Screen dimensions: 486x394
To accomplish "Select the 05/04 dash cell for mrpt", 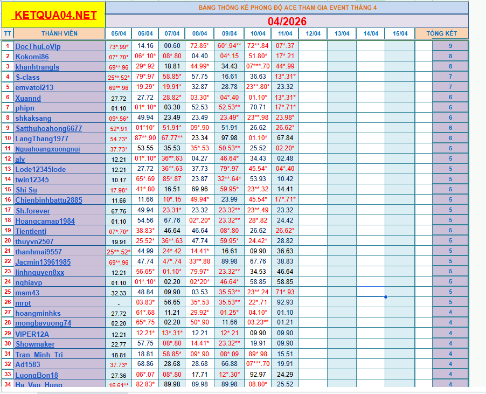I will pyautogui.click(x=119, y=303).
